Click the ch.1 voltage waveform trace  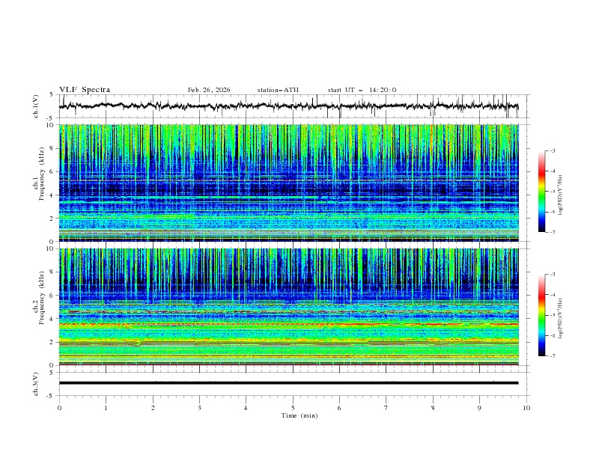pos(288,106)
